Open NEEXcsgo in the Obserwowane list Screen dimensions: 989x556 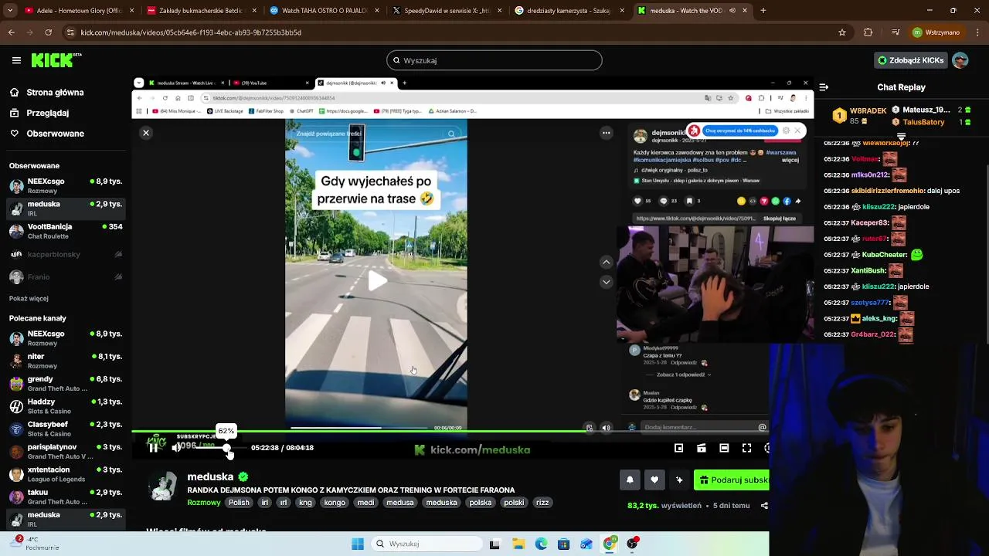(65, 186)
